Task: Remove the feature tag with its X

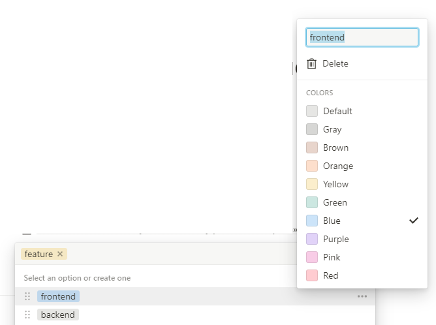Action: [60, 254]
